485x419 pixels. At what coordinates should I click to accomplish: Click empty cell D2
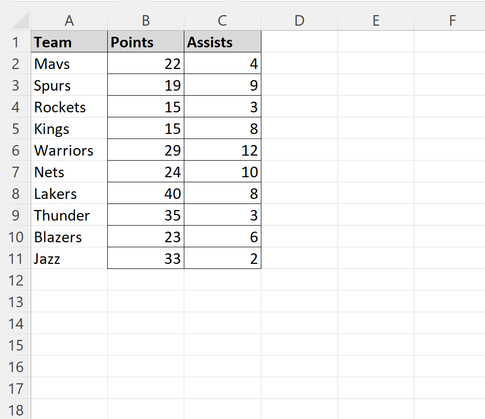pyautogui.click(x=299, y=63)
